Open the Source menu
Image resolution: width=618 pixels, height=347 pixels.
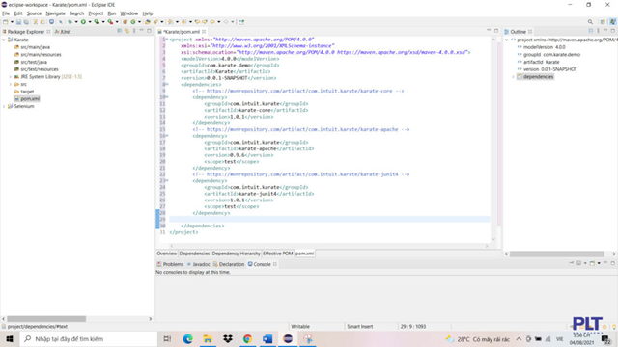pos(34,13)
